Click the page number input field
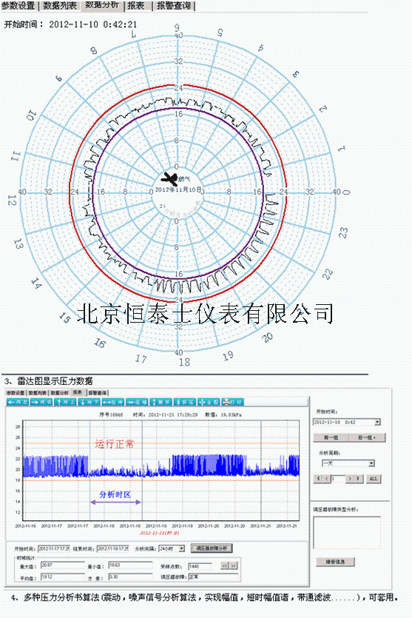The height and width of the screenshot is (618, 412). (338, 479)
